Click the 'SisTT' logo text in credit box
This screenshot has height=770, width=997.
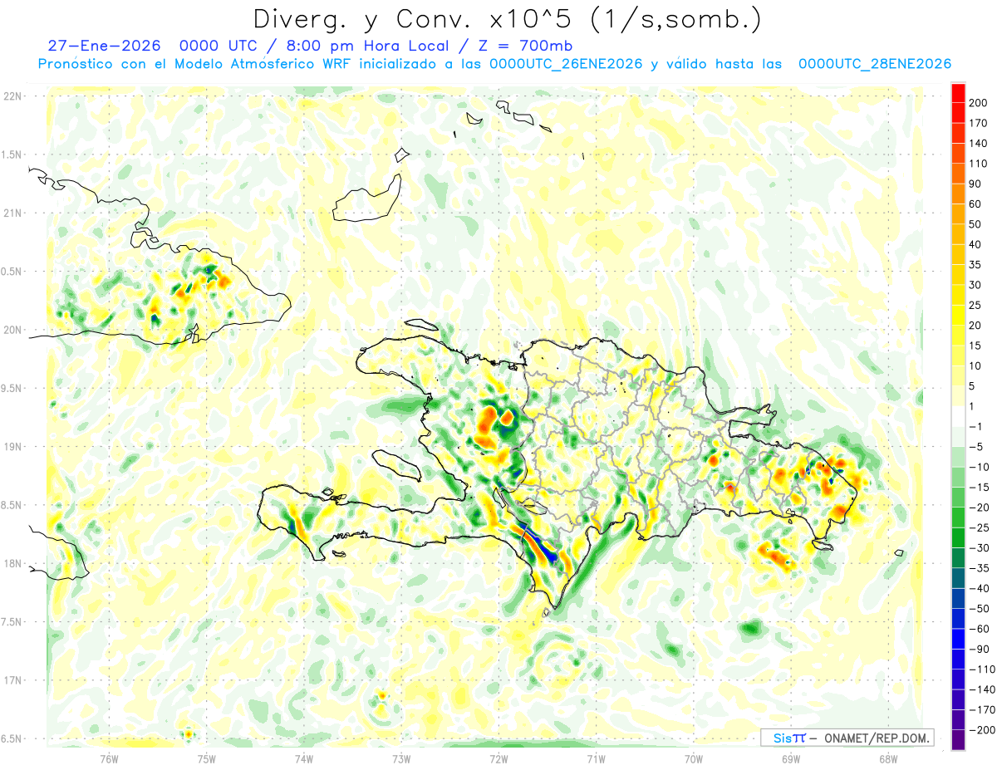(789, 738)
